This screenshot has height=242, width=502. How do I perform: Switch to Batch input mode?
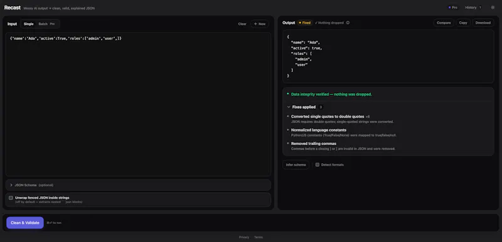pyautogui.click(x=46, y=24)
